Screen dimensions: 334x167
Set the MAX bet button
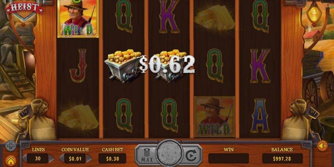146,155
